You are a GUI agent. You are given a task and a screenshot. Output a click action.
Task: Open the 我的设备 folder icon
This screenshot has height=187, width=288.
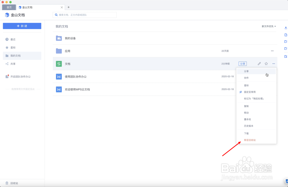coord(59,38)
